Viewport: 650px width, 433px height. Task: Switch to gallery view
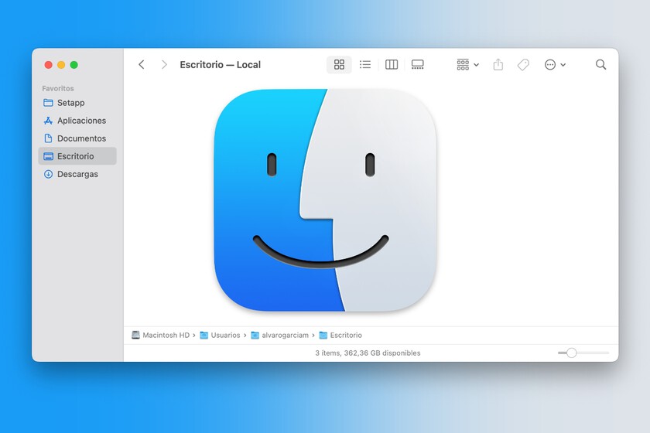[417, 65]
